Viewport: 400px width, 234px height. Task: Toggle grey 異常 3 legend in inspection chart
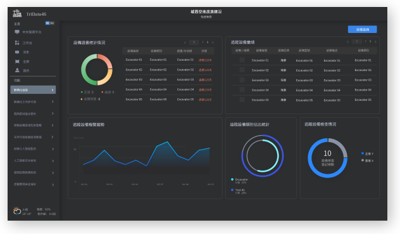point(367,160)
